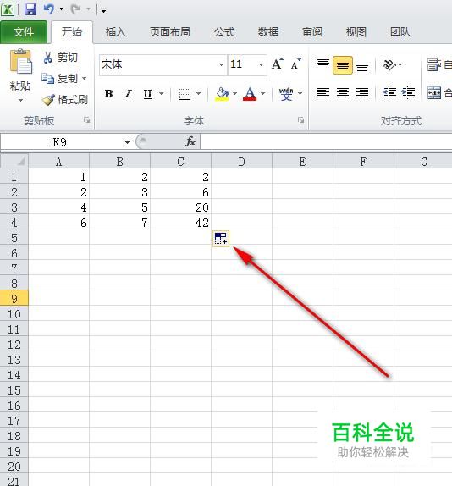Apply cell borders icon
Screen dimensions: 452x486
point(185,94)
